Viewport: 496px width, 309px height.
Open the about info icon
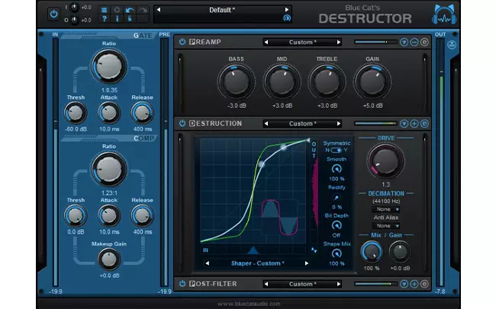[117, 19]
